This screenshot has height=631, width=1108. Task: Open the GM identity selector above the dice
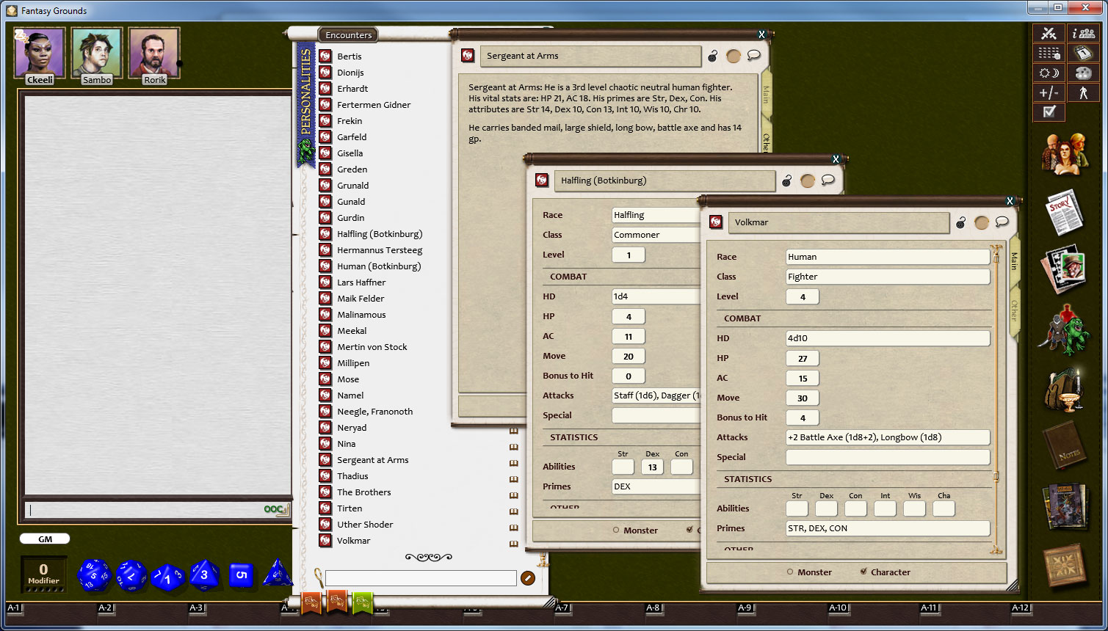44,538
